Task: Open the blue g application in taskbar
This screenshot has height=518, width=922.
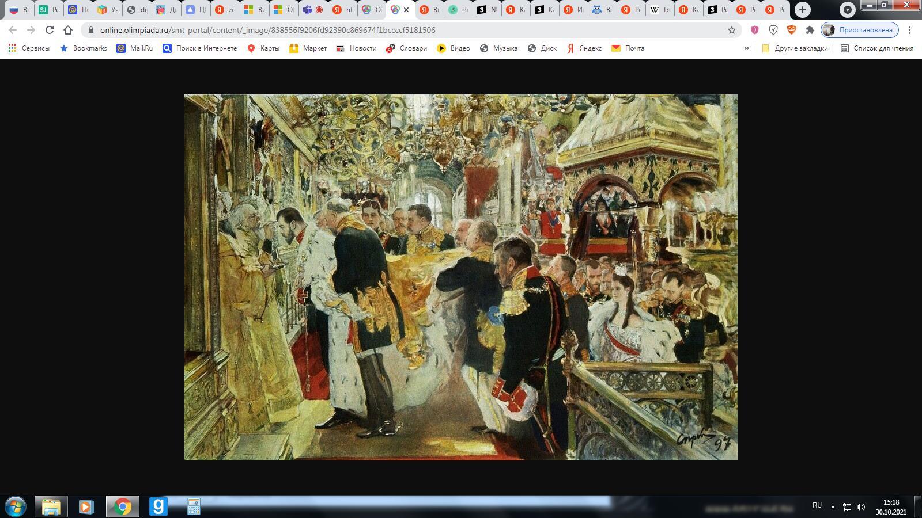Action: coord(158,507)
